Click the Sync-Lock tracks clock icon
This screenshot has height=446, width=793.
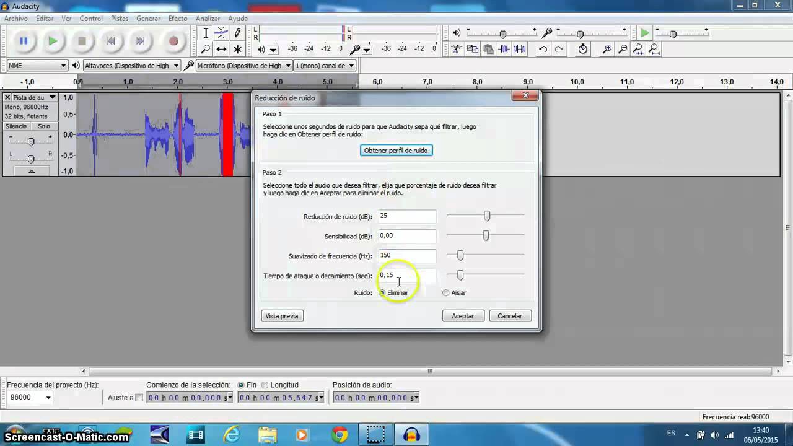point(583,50)
